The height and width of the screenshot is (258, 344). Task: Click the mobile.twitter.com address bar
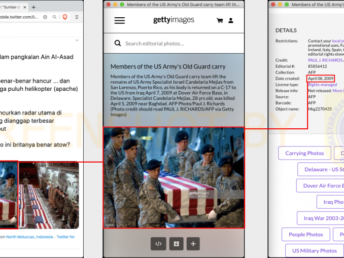19,17
